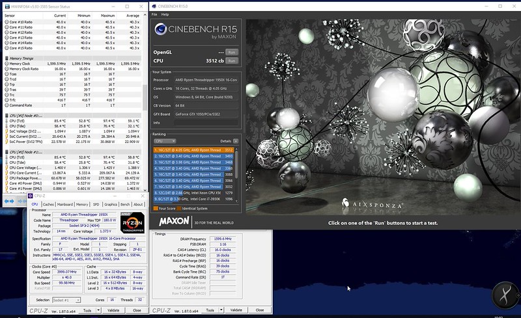Open the Mainboard tab in CPU-Z
The height and width of the screenshot is (318, 521).
point(65,204)
